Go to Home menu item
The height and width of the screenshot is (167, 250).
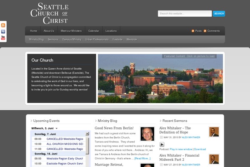tap(33, 31)
